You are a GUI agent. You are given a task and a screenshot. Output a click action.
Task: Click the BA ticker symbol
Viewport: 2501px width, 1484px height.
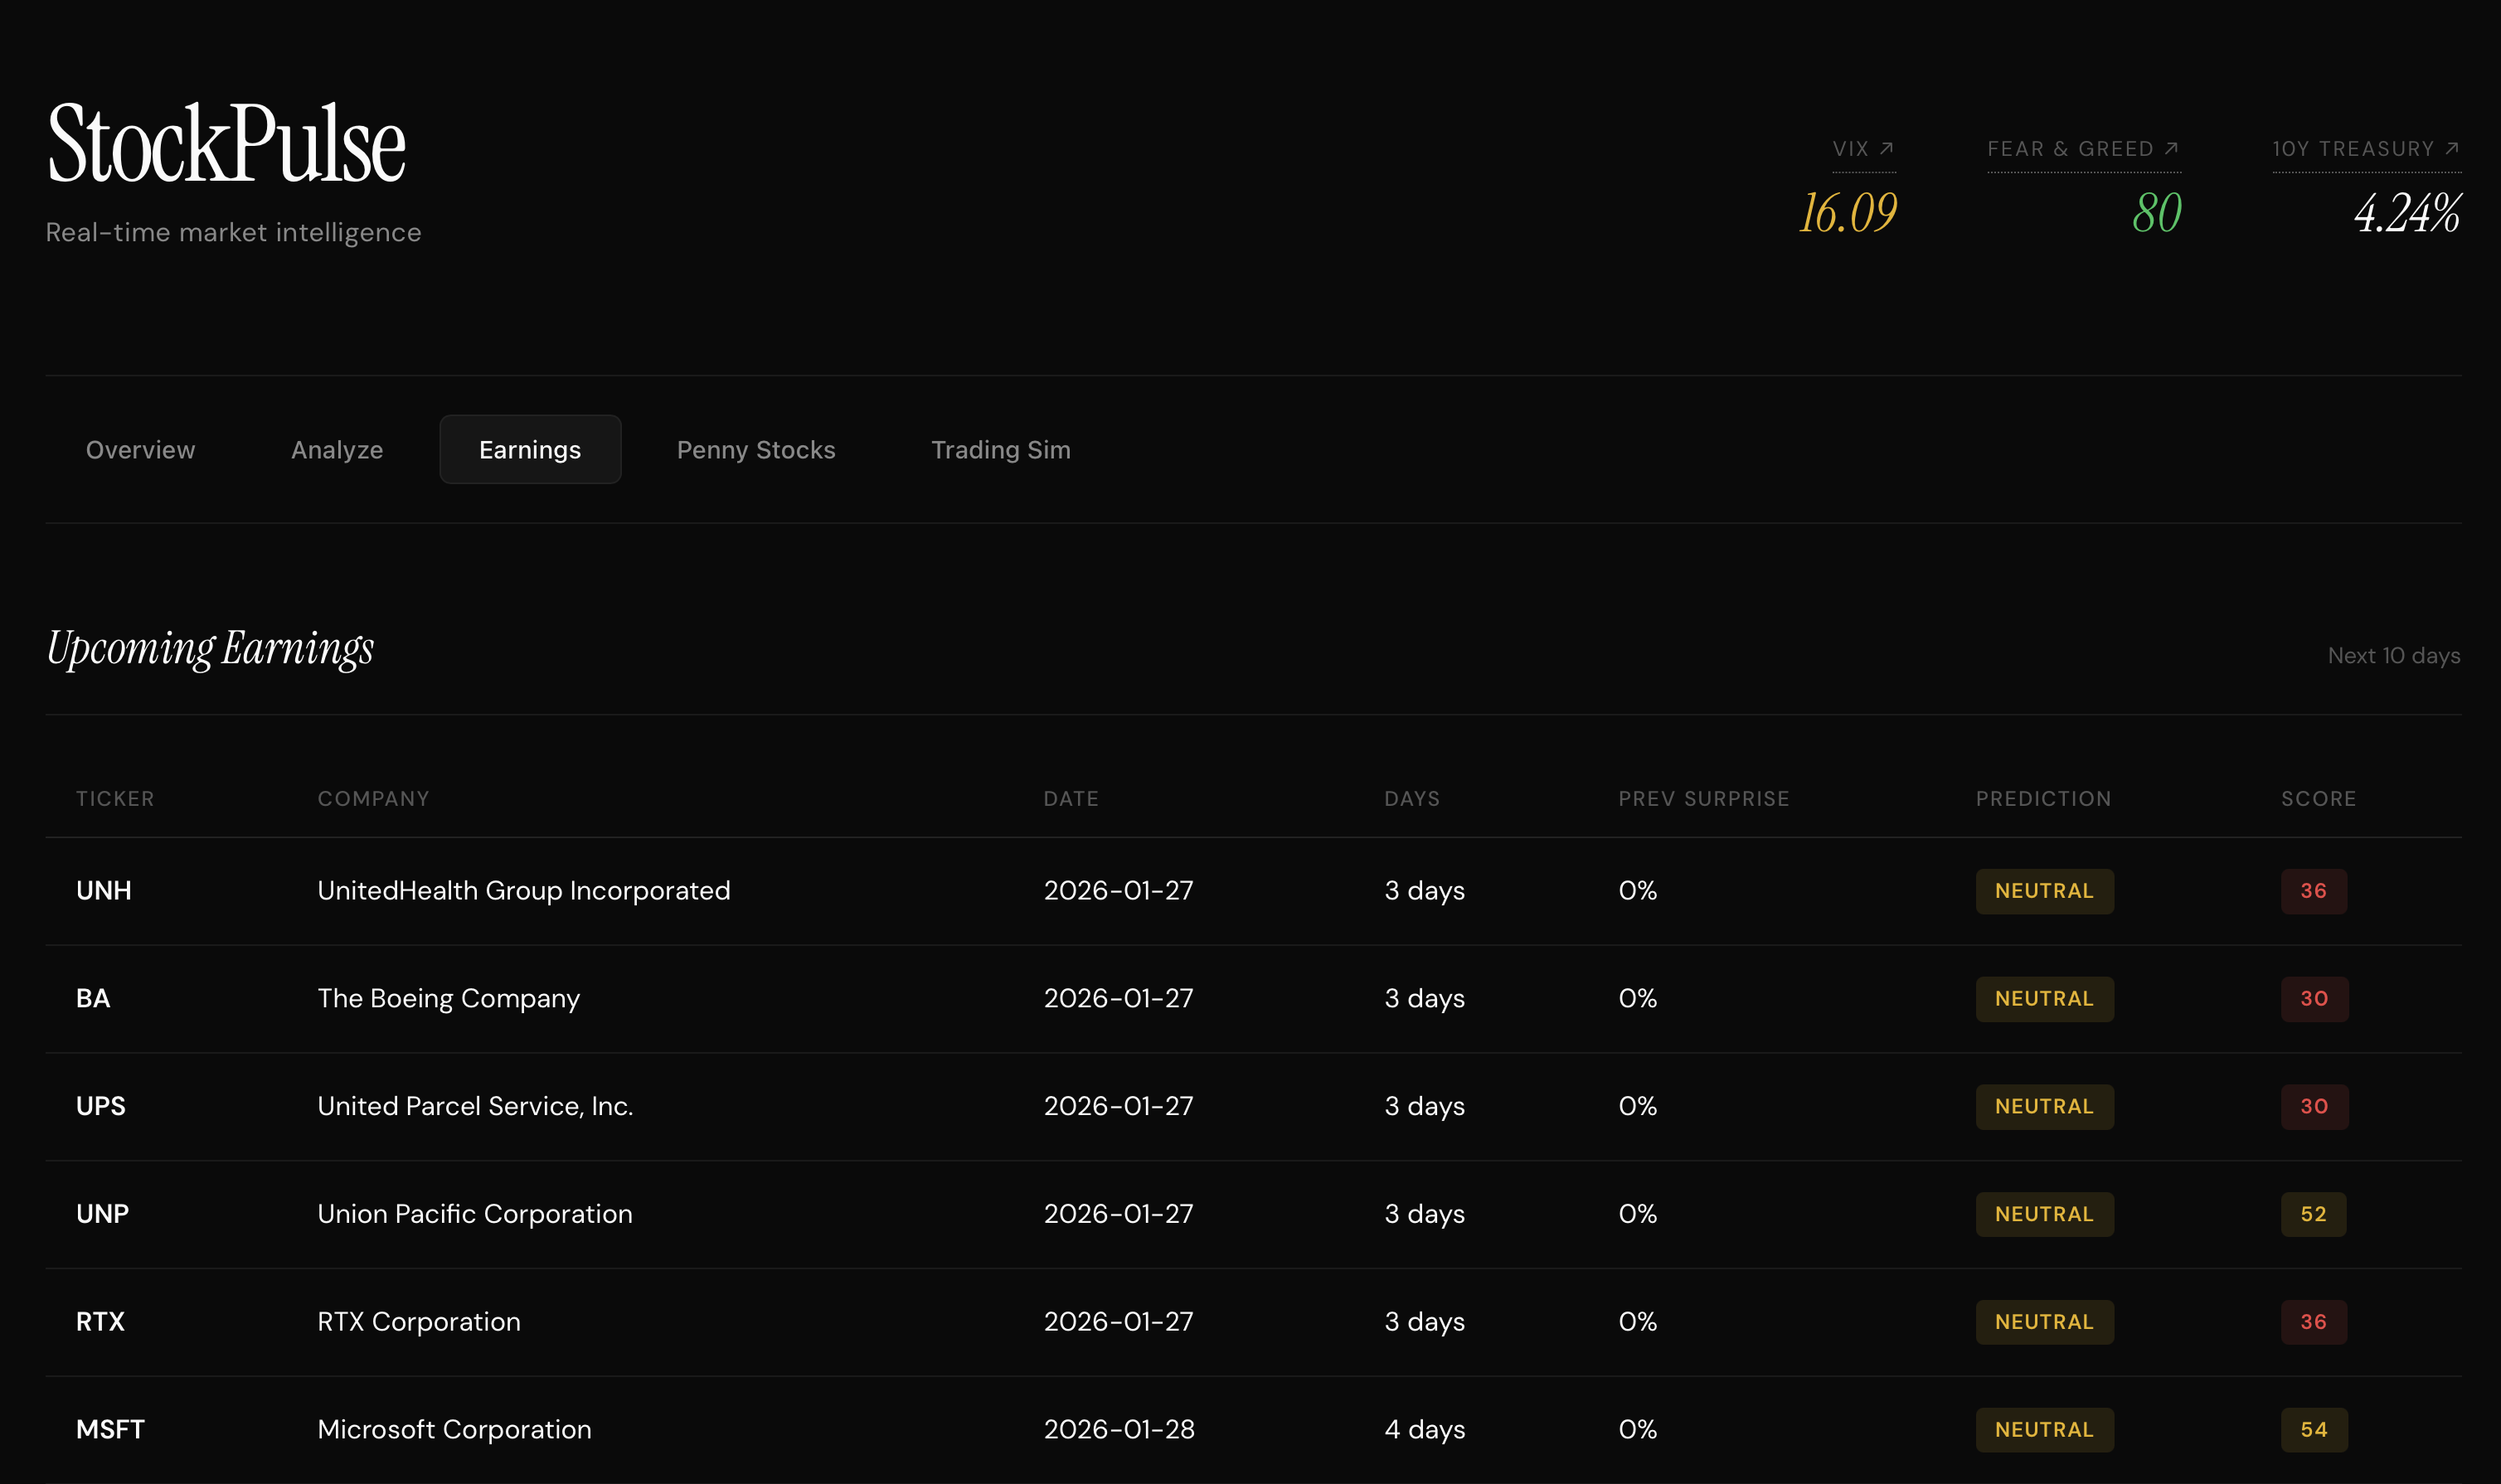93,998
